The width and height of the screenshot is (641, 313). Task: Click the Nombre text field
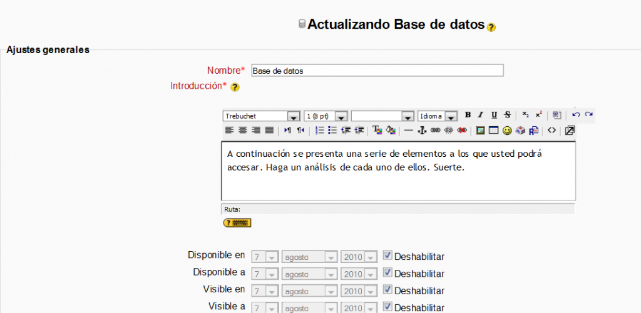[377, 71]
